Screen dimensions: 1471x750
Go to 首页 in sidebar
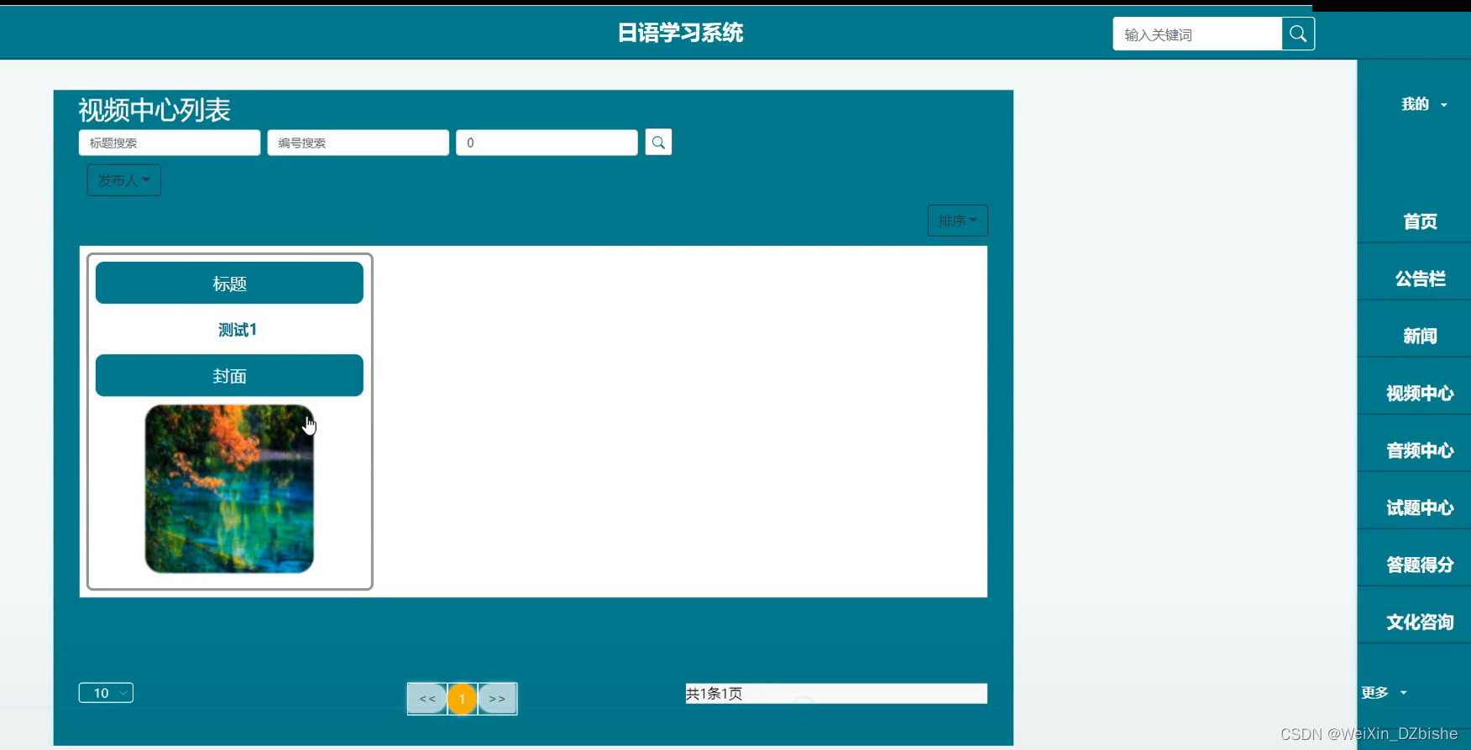[1420, 221]
